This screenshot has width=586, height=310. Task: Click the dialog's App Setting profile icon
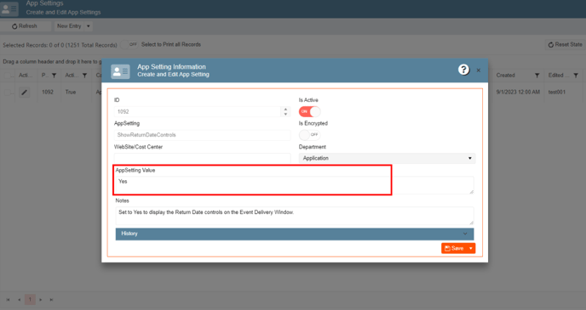click(x=120, y=71)
